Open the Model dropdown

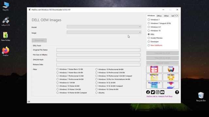pos(104,27)
